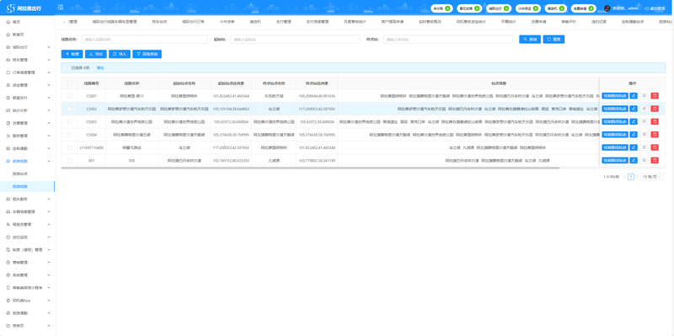
Task: Click the admin user avatar
Action: pyautogui.click(x=607, y=8)
